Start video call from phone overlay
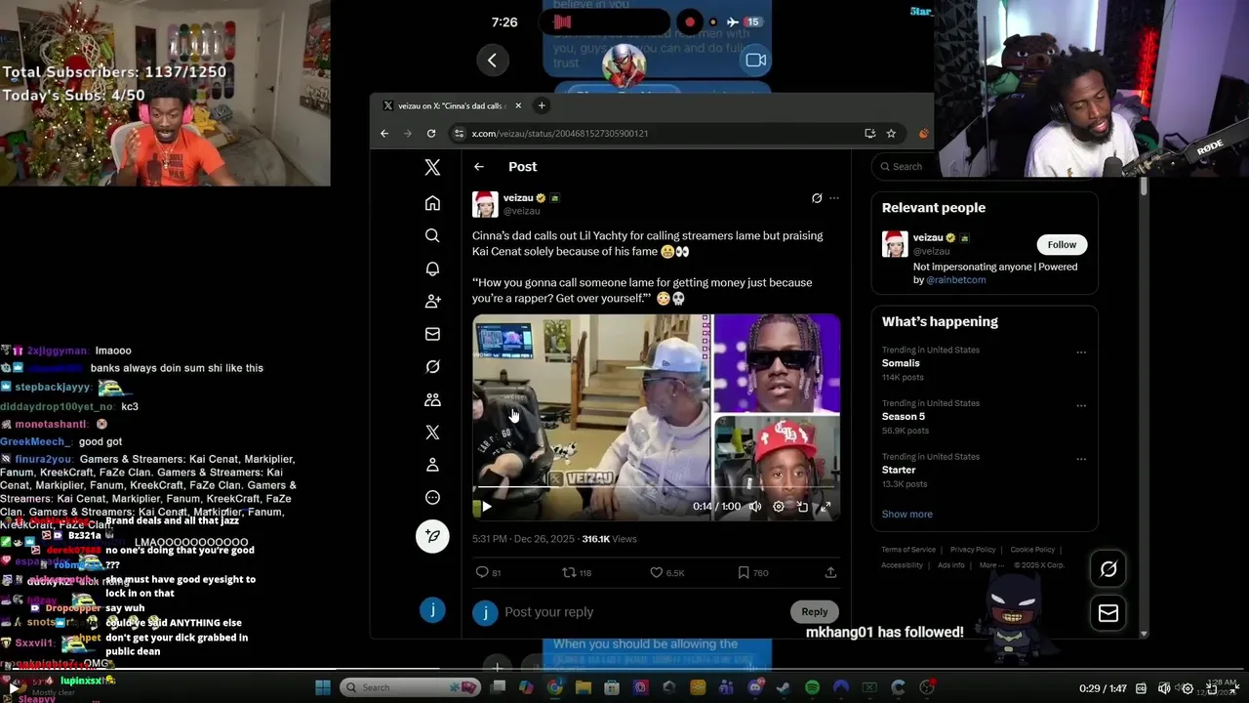 755,61
